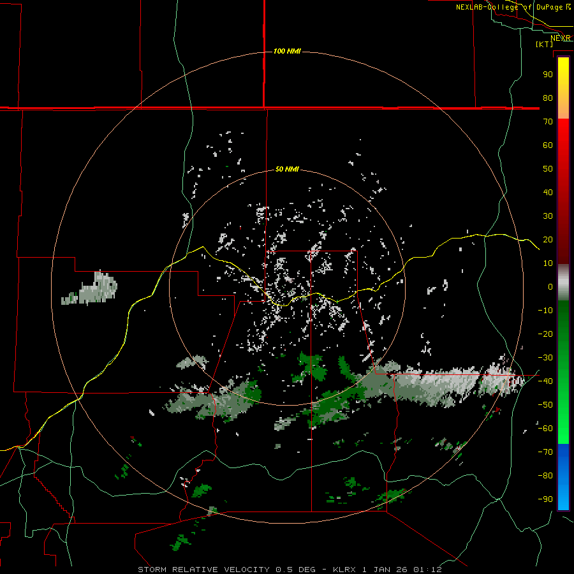
Task: Select the 90 value on the velocity scale
Action: 548,75
